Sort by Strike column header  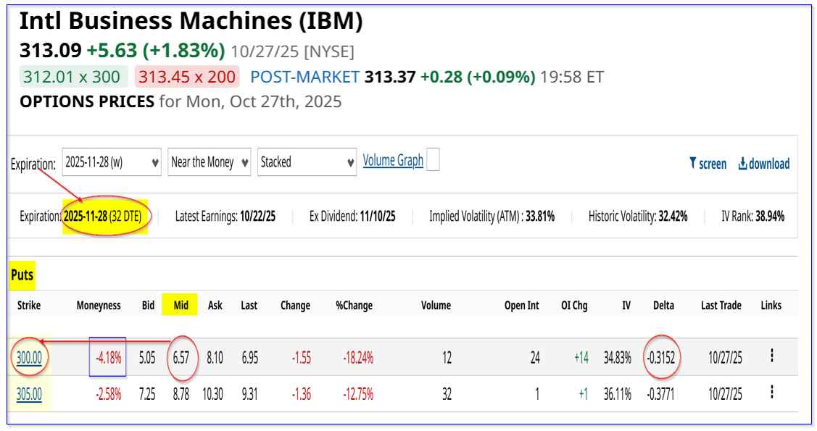pyautogui.click(x=29, y=305)
